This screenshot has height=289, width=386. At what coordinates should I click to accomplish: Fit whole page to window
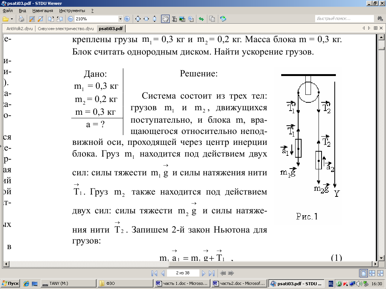tap(138, 19)
